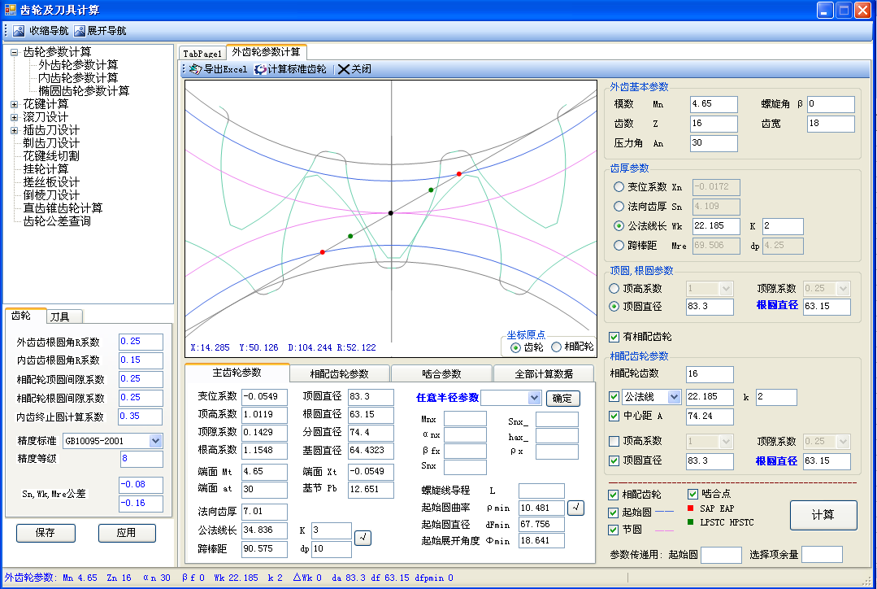Viewport: 877px width, 589px height.
Task: Open the 任意半径参数 dropdown
Action: coord(535,398)
